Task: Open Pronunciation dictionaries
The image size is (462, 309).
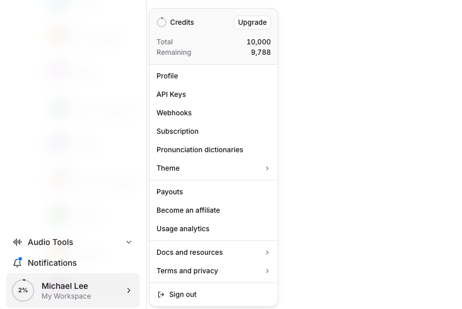Action: [214, 150]
